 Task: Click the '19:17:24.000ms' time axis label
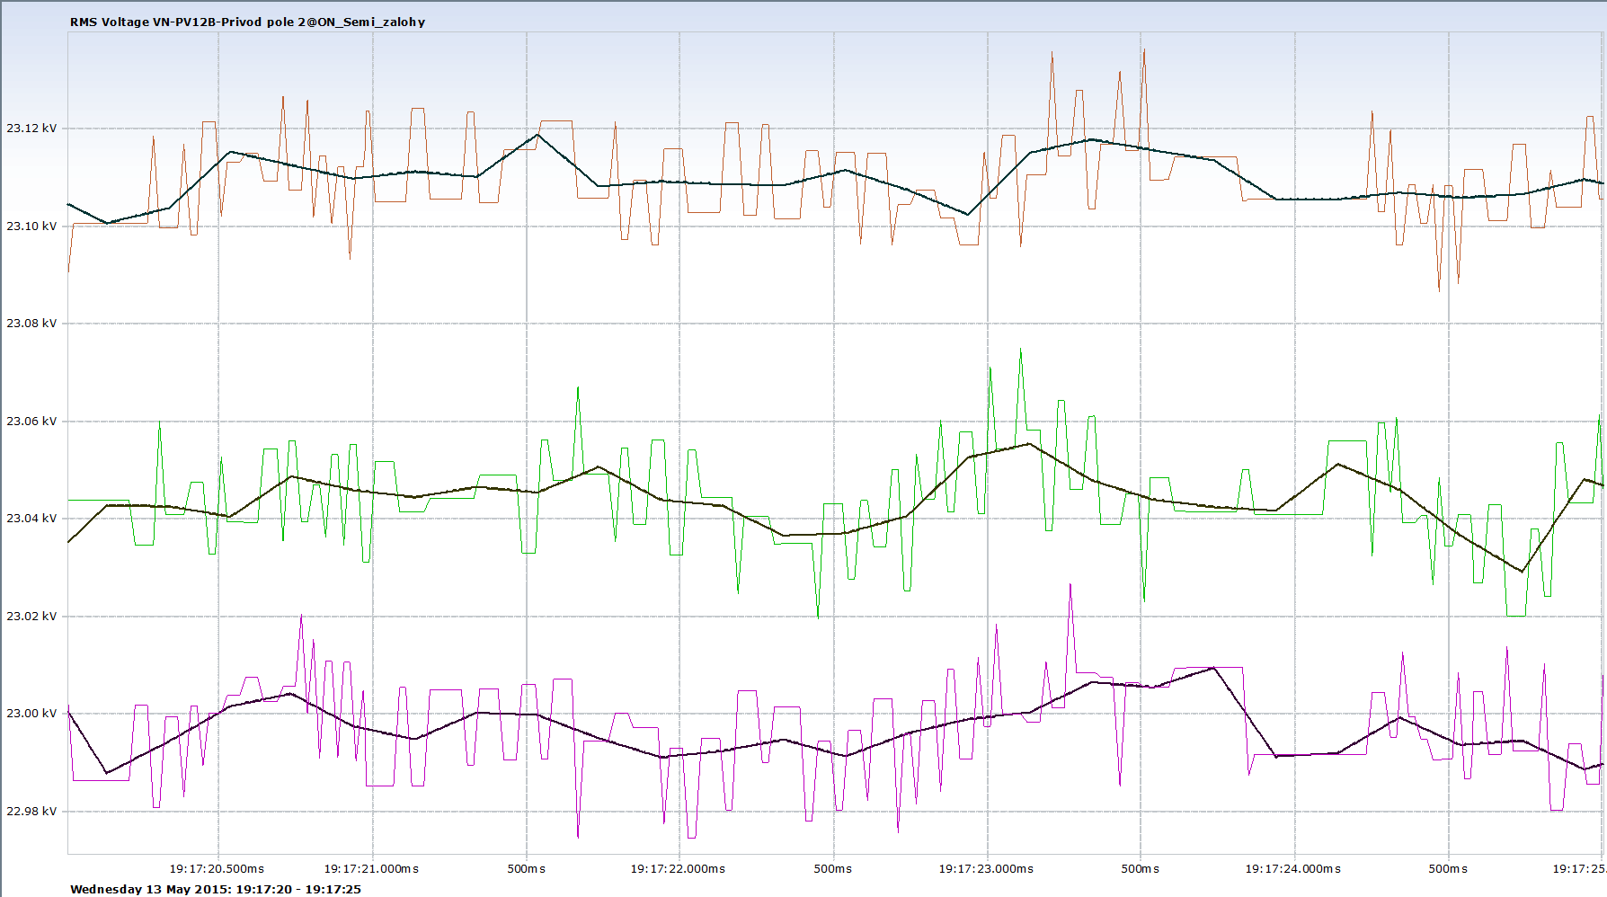click(1293, 869)
